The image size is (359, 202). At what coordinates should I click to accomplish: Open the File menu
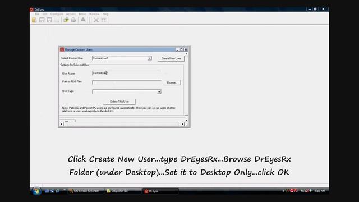(37, 14)
